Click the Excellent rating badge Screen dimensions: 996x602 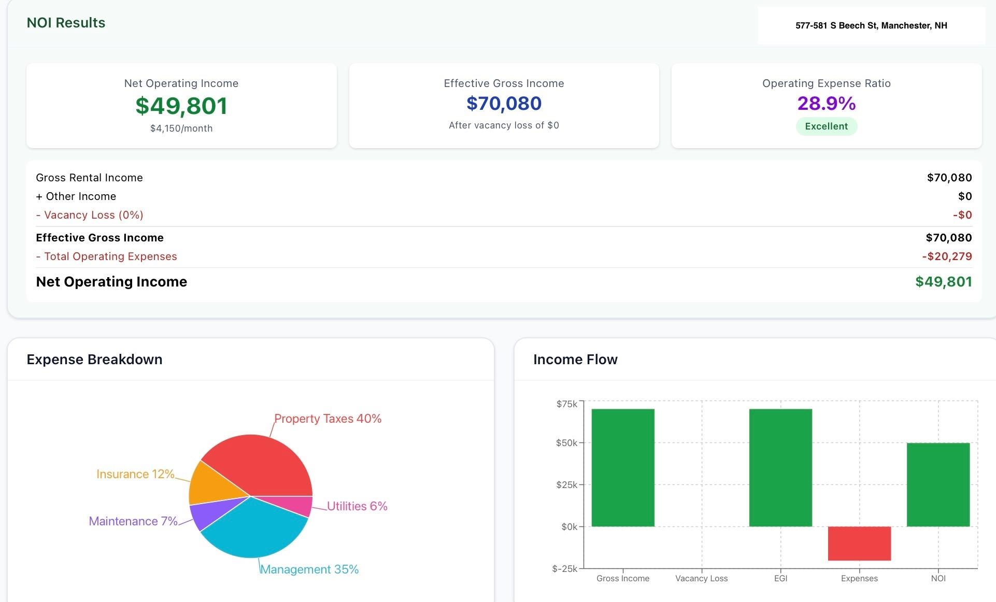(826, 126)
